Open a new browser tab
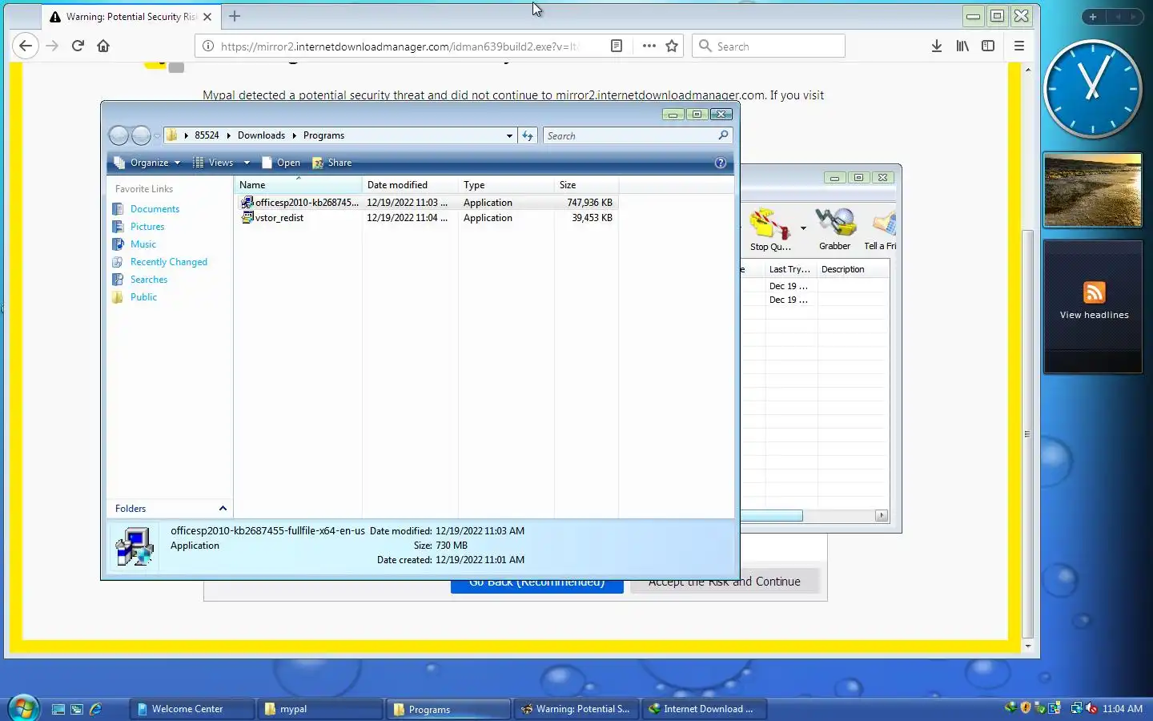The width and height of the screenshot is (1153, 721). pyautogui.click(x=235, y=16)
